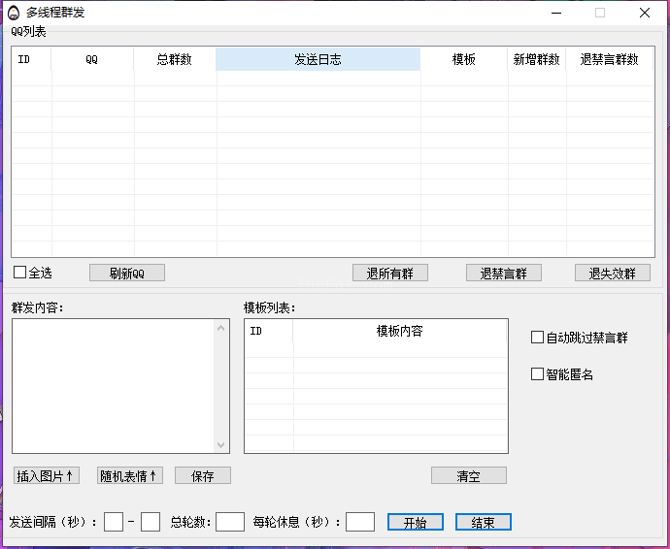Click the 退禁言群 button
Screen dimensions: 670x549
(503, 274)
